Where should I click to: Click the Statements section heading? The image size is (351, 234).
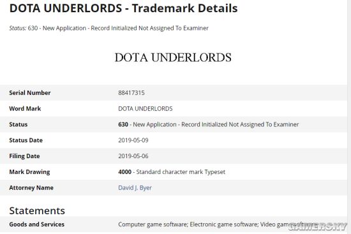click(x=37, y=211)
